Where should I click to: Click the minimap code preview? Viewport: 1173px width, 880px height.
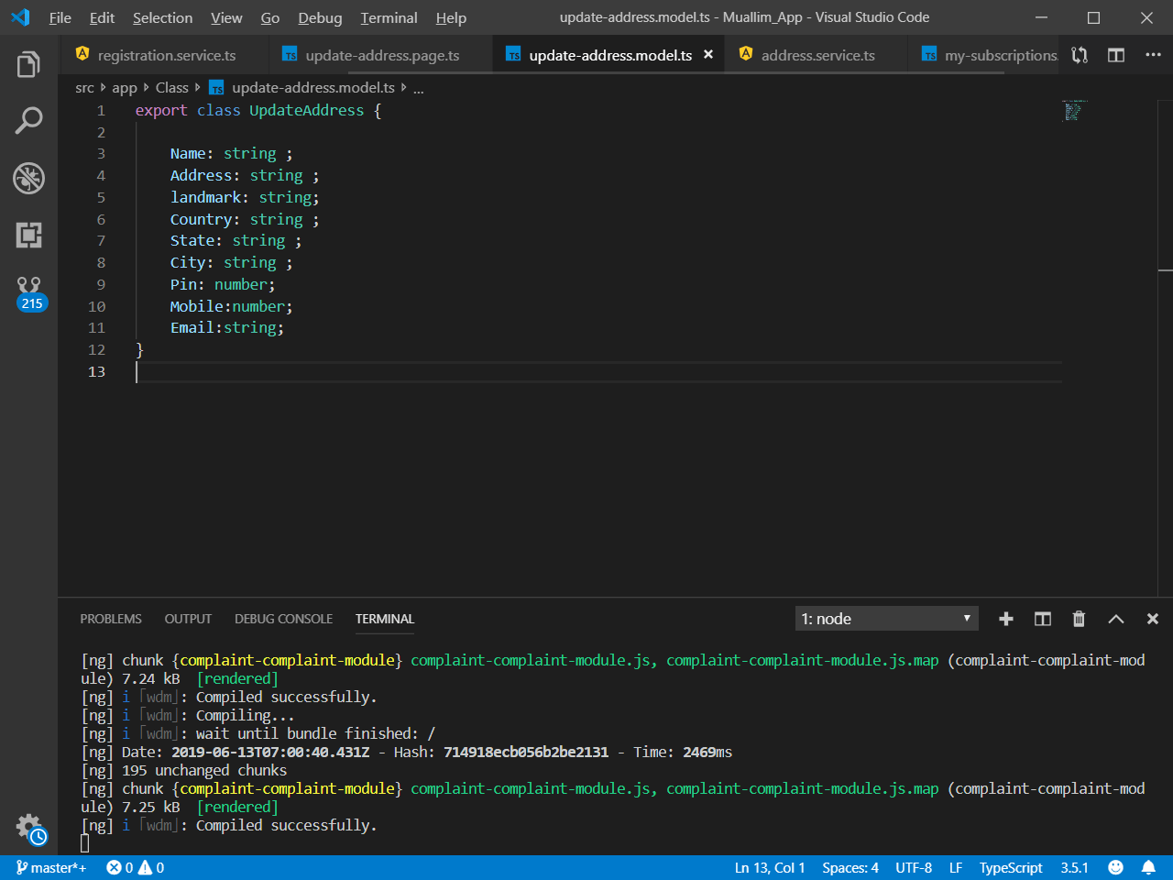tap(1073, 111)
